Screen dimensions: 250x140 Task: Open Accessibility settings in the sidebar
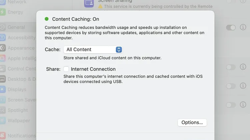(22, 38)
